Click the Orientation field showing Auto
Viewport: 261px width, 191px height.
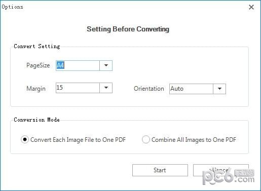[x=191, y=89]
